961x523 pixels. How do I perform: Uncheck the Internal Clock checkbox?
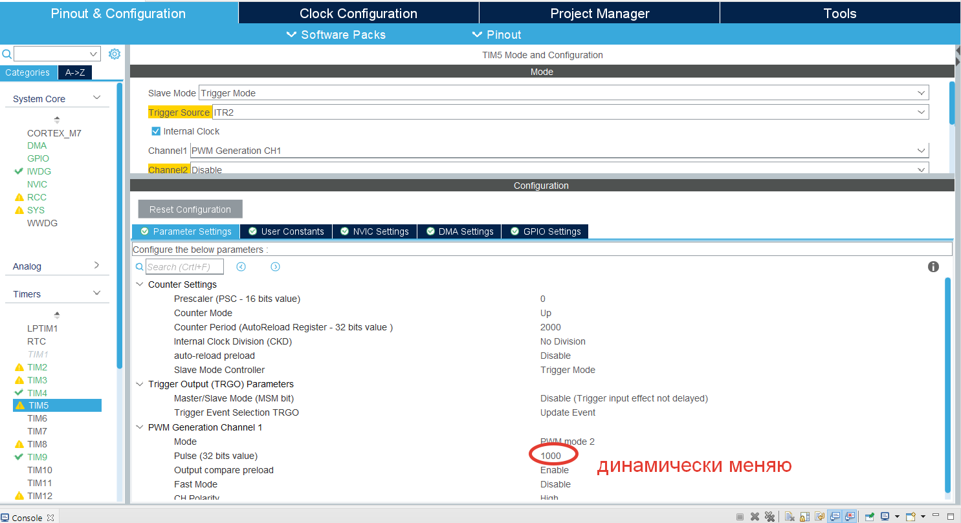point(155,131)
